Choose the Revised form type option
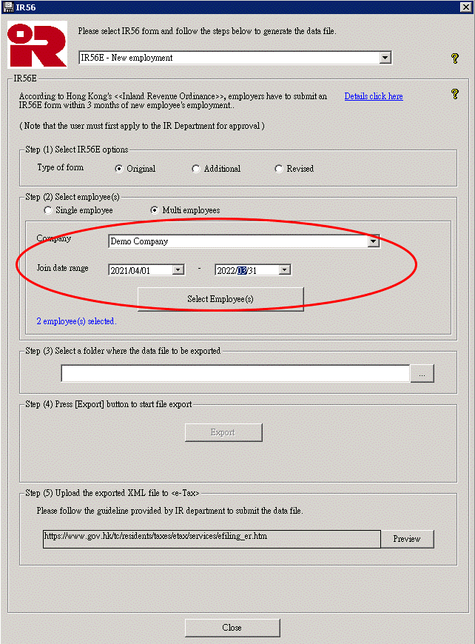The width and height of the screenshot is (475, 644). point(279,169)
